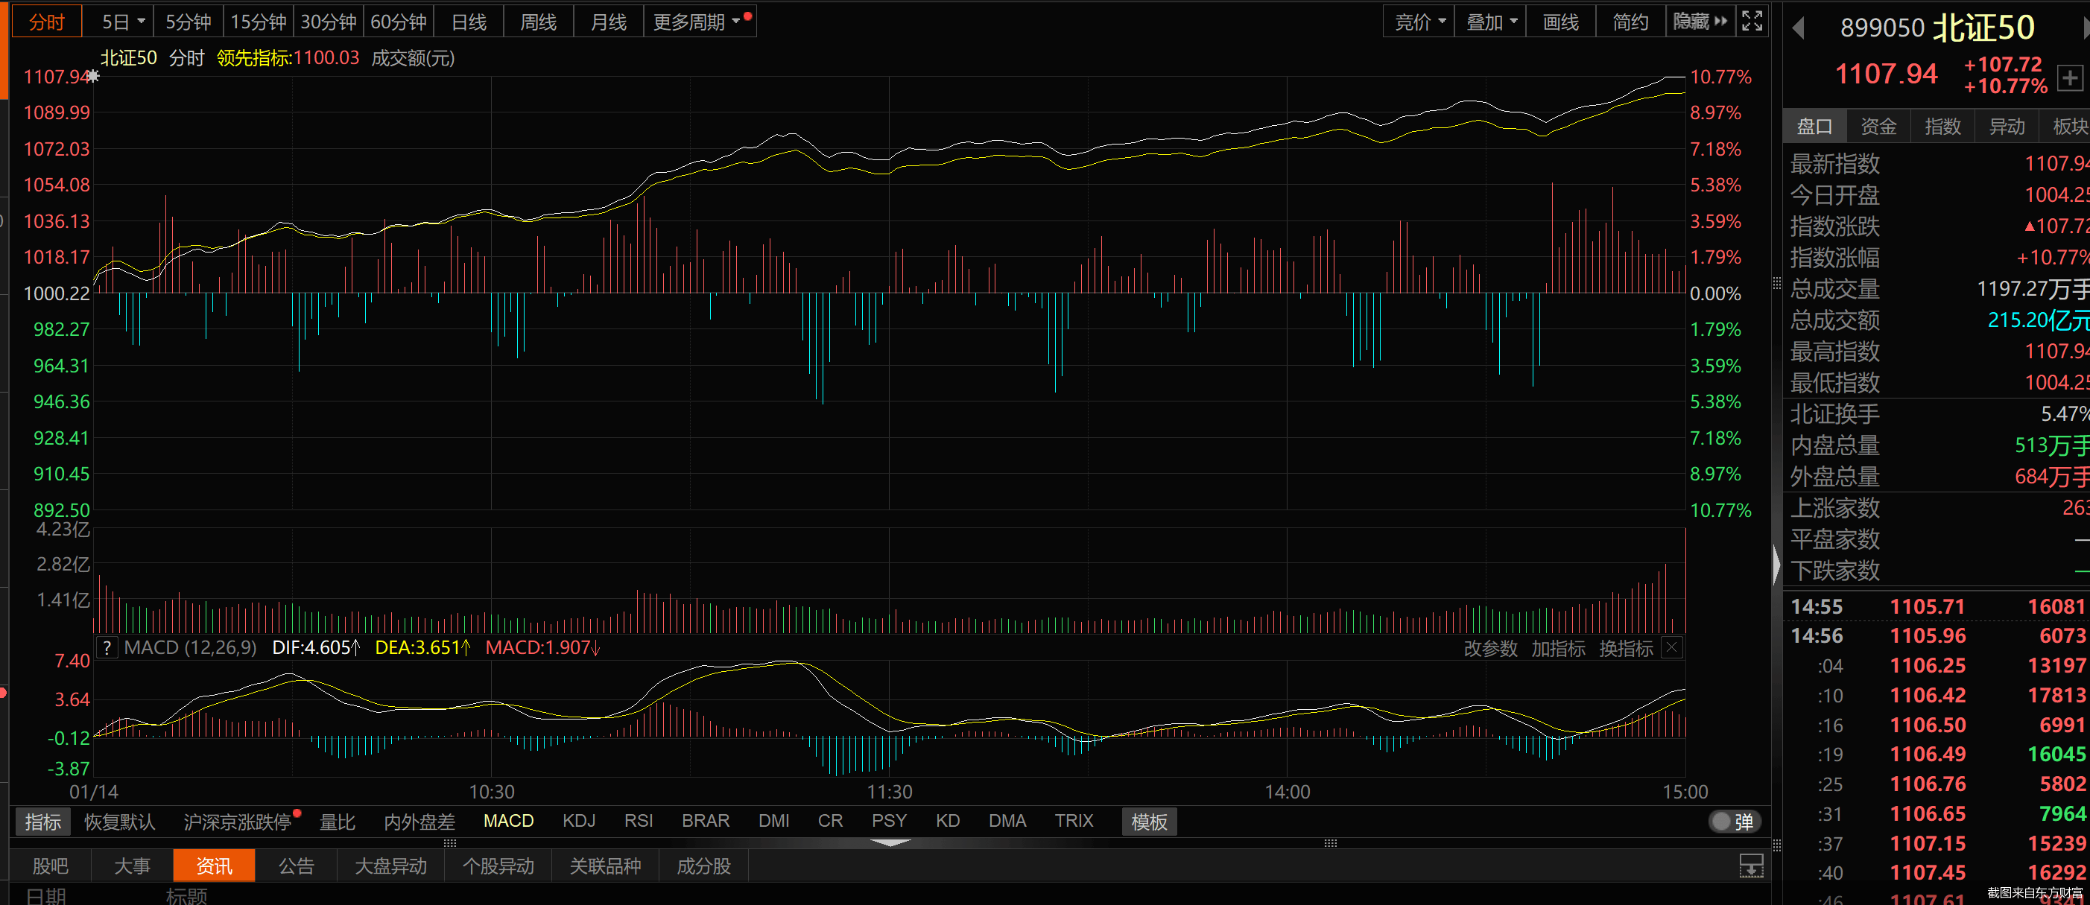
Task: Click the 简约 simple view button
Action: [x=1631, y=22]
